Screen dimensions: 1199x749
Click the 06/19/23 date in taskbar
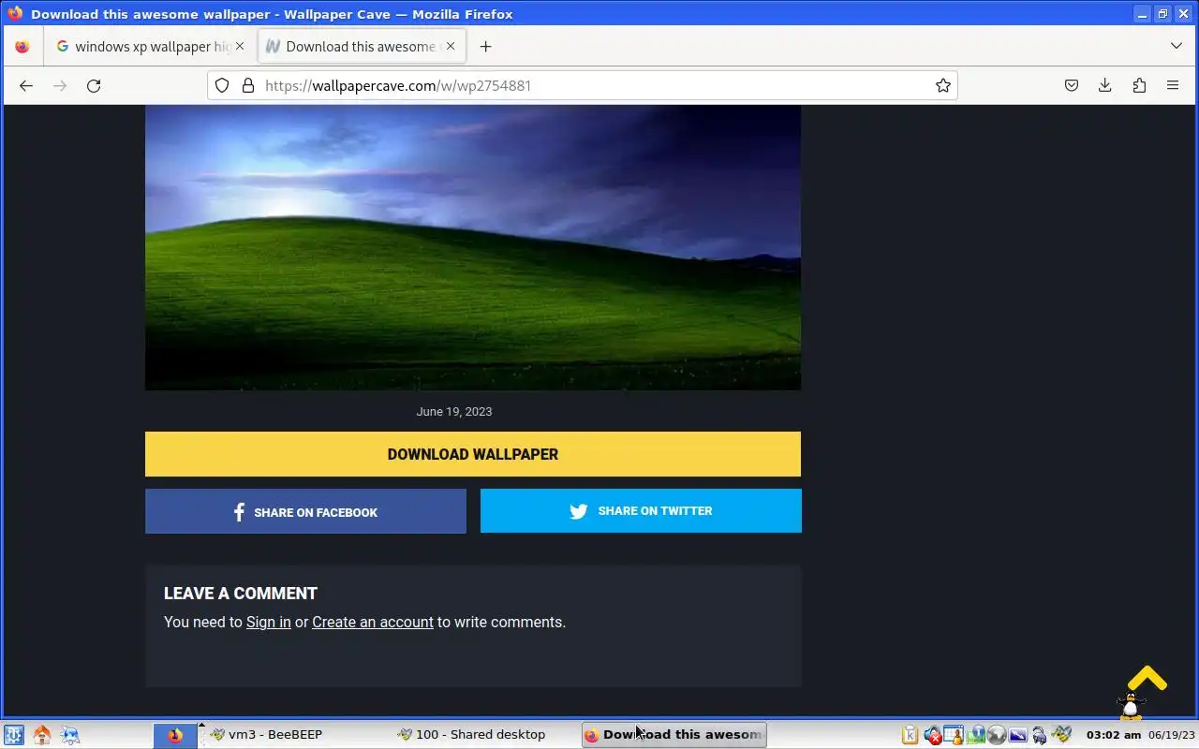coord(1172,735)
